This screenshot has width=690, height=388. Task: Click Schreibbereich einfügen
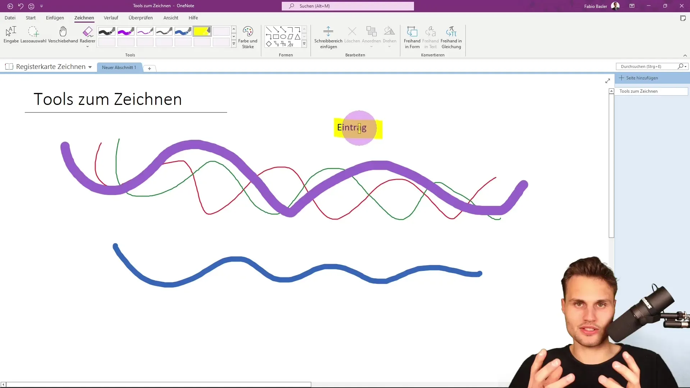pyautogui.click(x=328, y=37)
